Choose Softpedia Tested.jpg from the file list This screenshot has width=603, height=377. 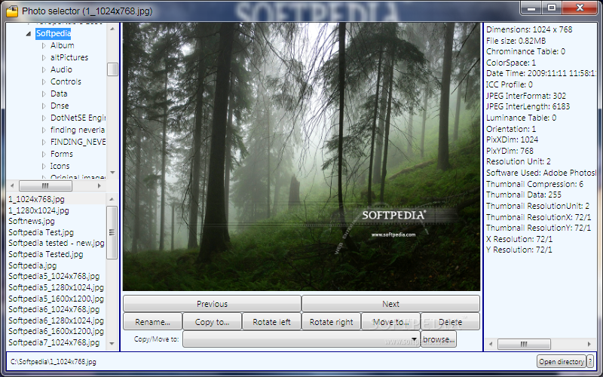click(46, 255)
